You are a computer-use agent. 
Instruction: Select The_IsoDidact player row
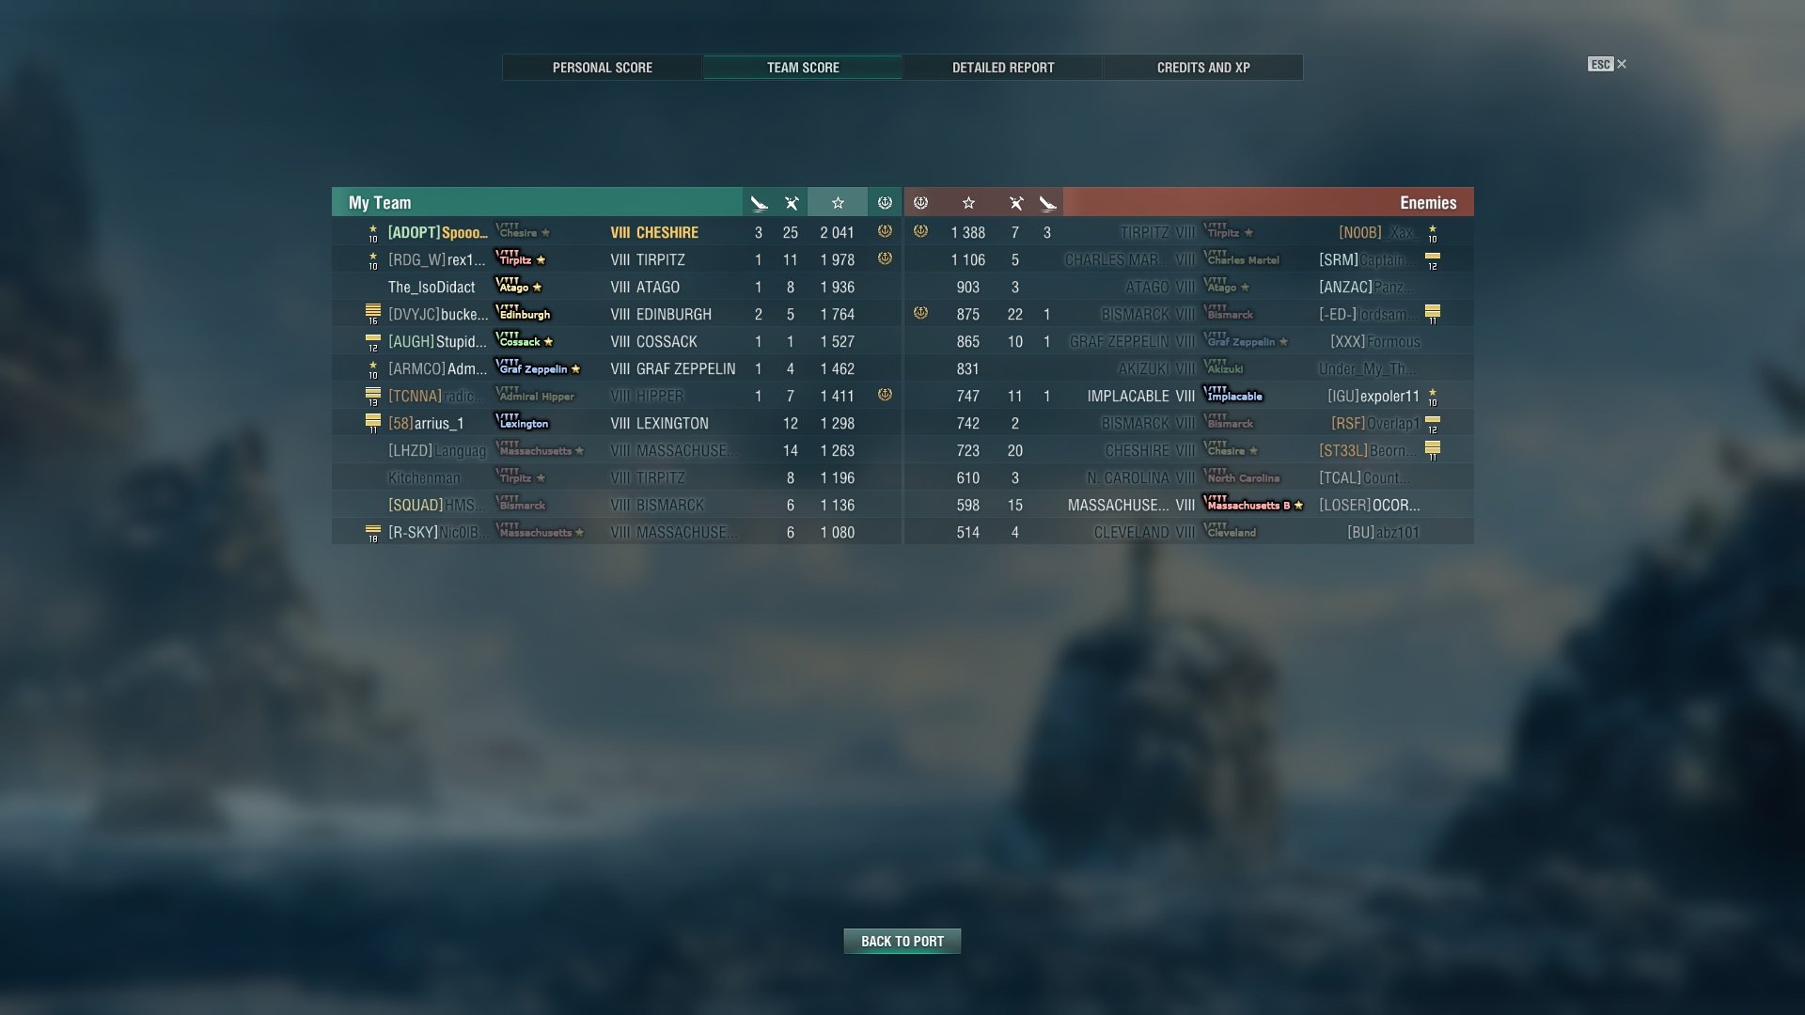click(x=617, y=287)
